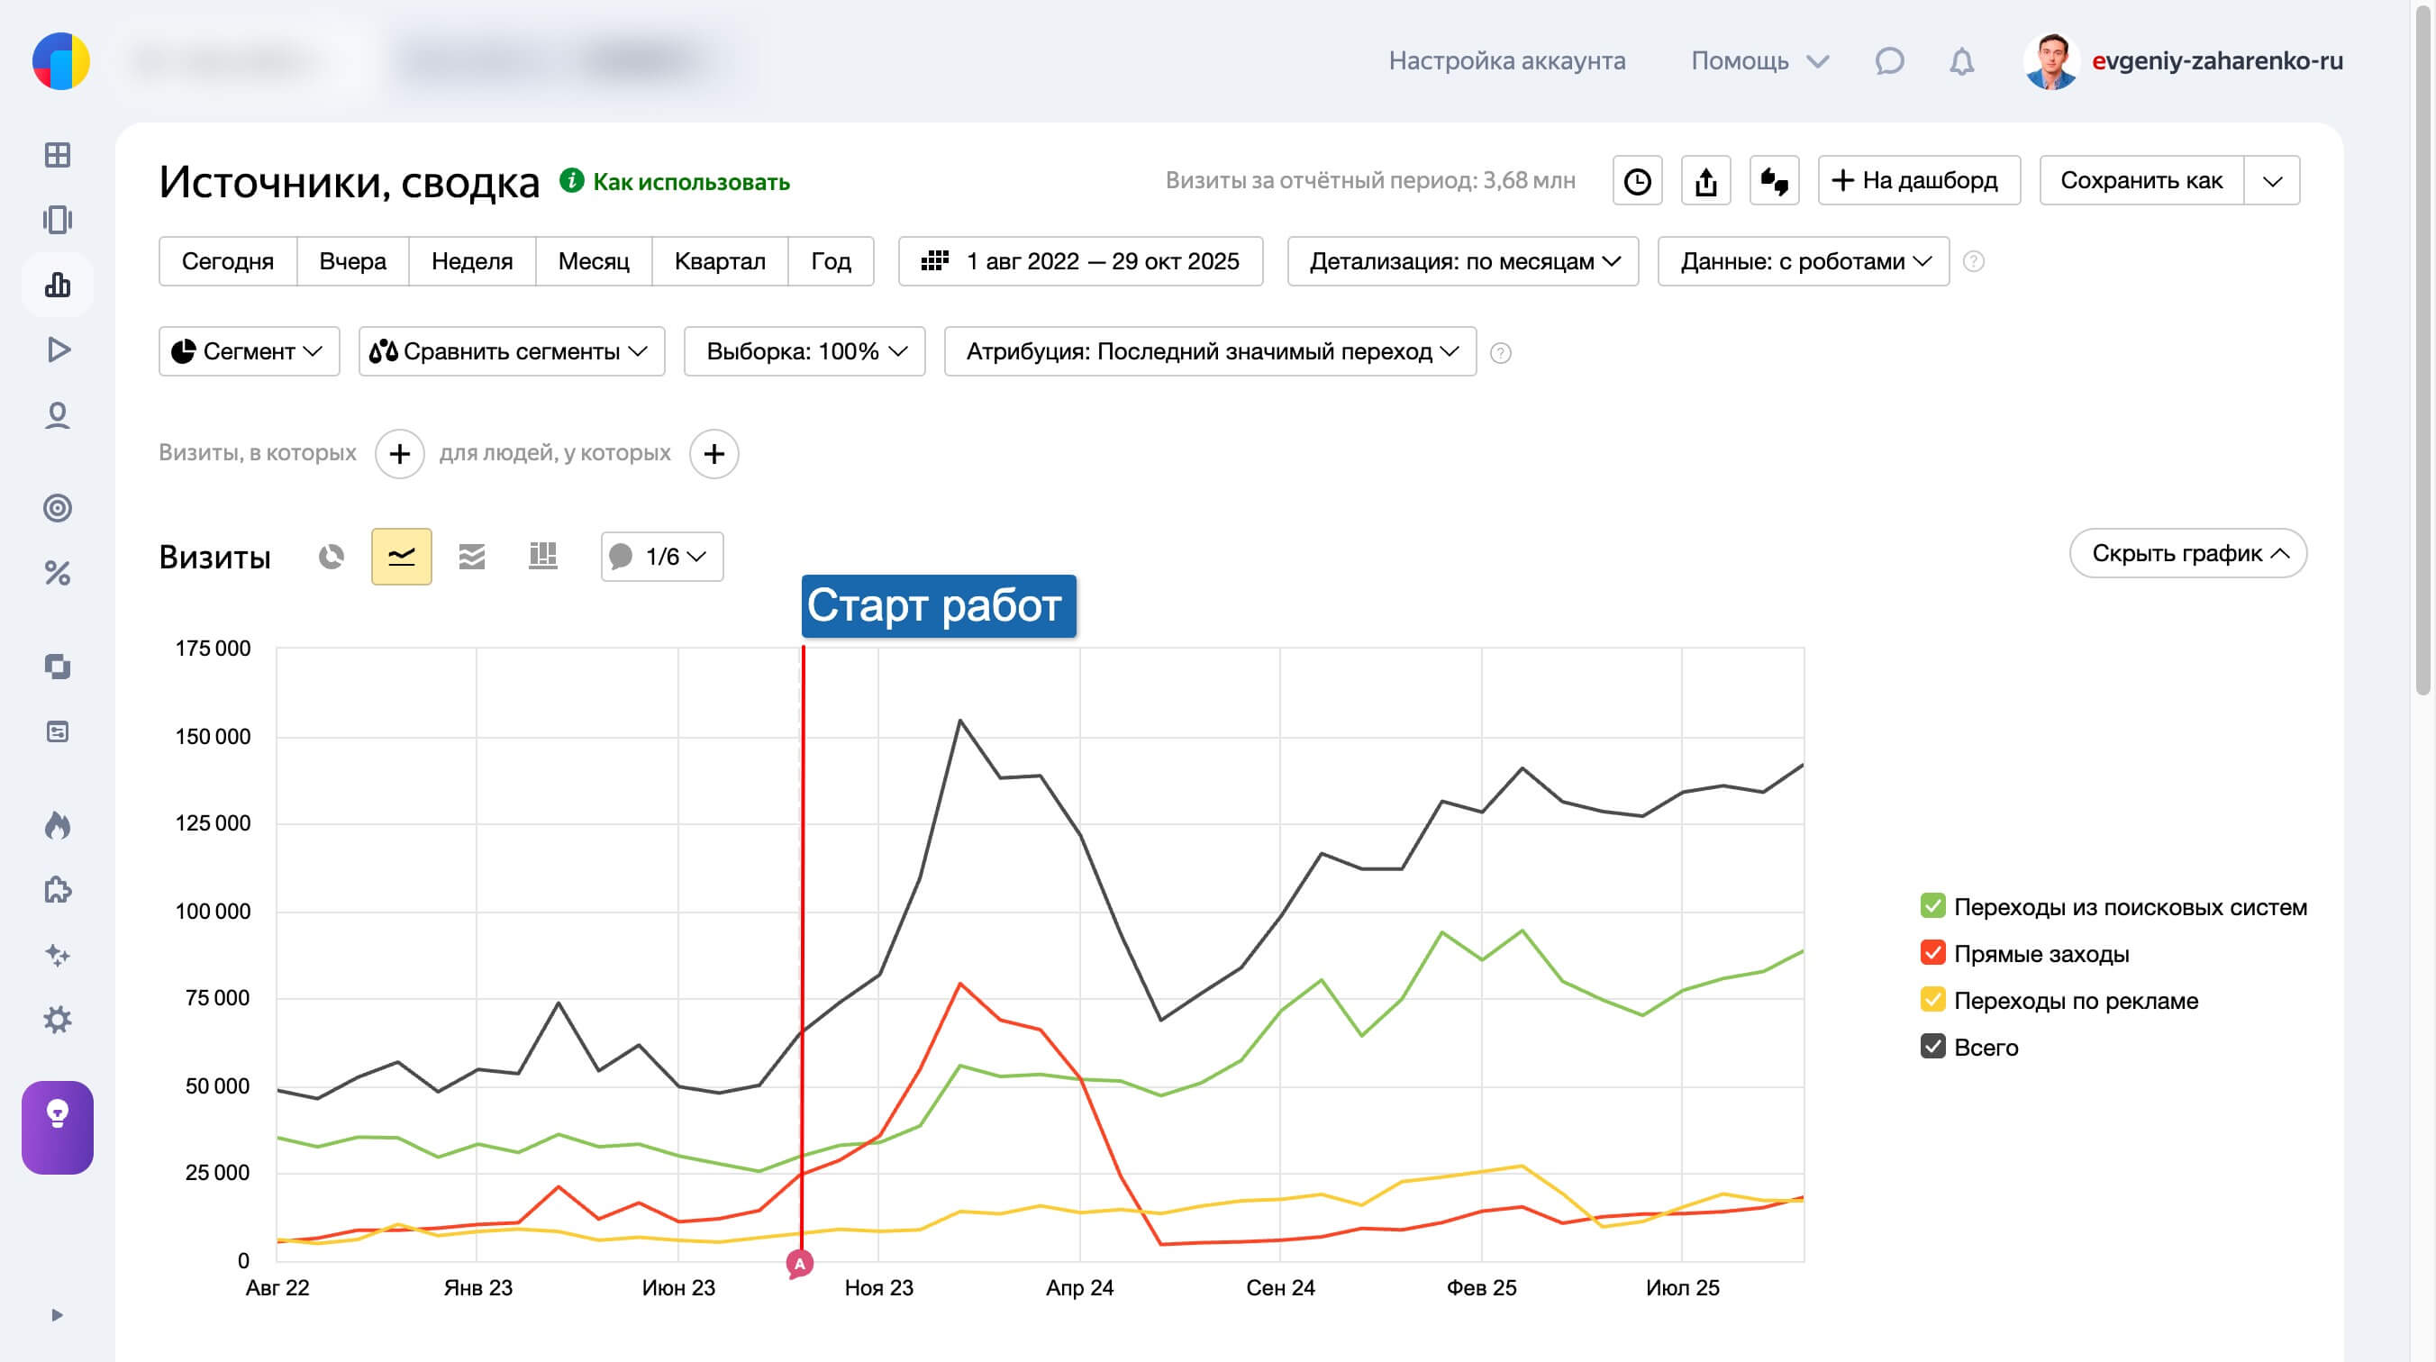Expand Атрибуция attribution model dropdown
2436x1362 pixels.
pos(1210,352)
